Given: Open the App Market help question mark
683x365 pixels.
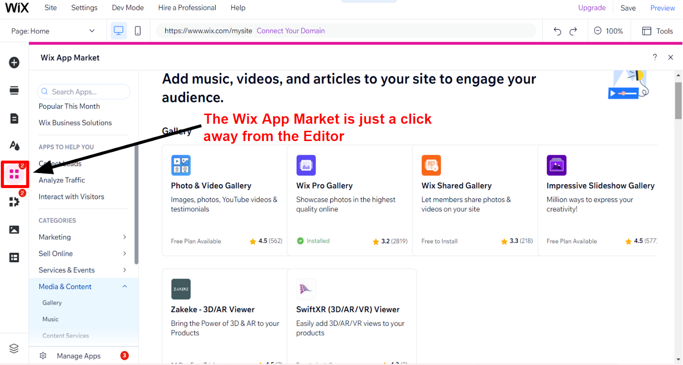Looking at the screenshot, I should pos(655,57).
